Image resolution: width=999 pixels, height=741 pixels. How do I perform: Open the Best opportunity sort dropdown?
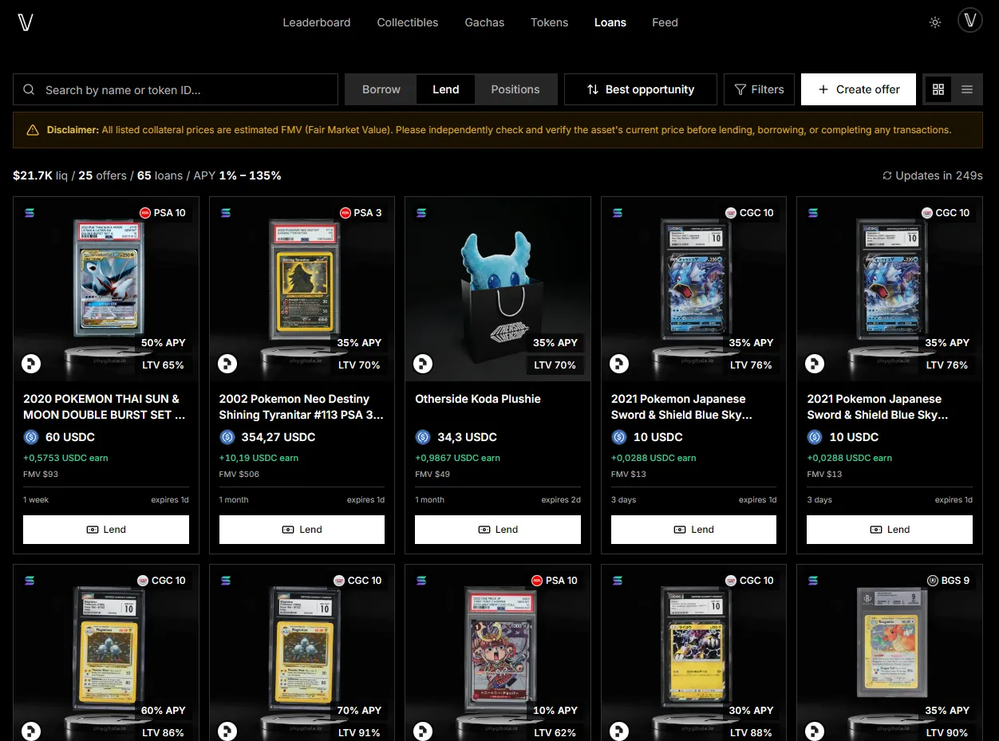[x=641, y=89]
